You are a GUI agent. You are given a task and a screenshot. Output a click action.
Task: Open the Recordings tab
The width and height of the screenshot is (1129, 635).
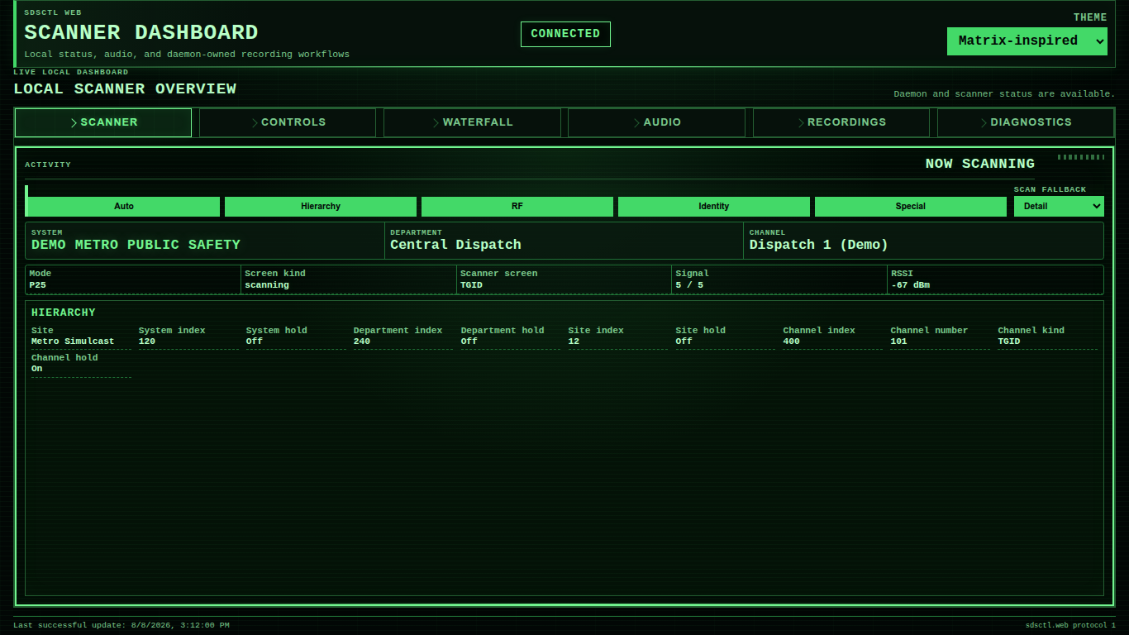pos(841,122)
